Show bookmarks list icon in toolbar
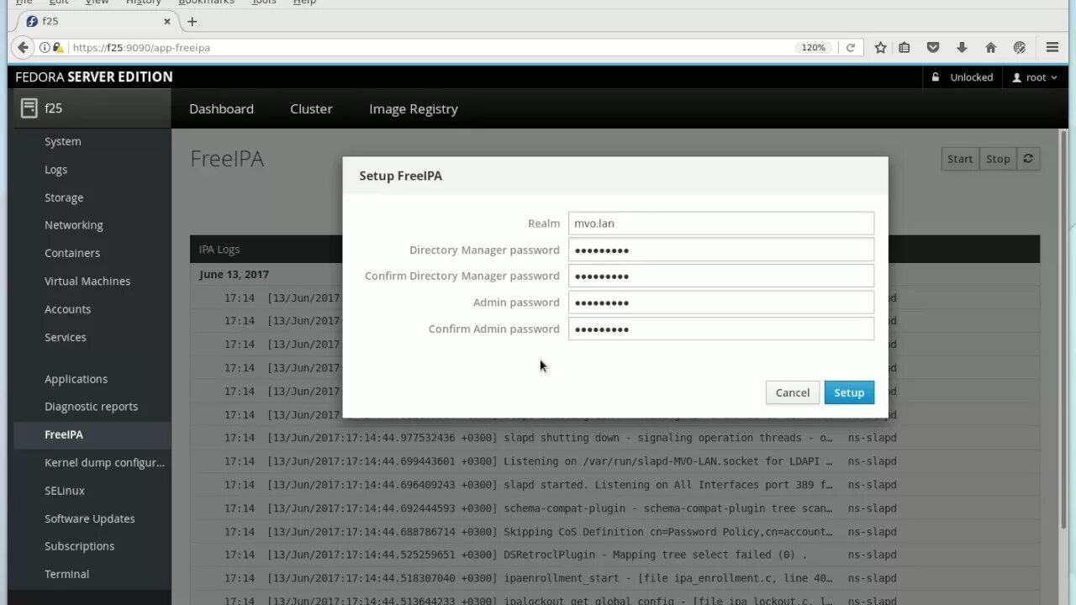 pyautogui.click(x=905, y=48)
